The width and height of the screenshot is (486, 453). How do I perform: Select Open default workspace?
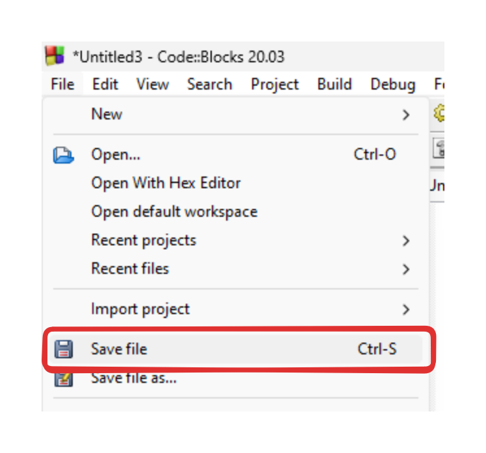tap(174, 212)
